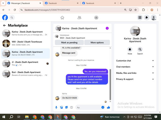Expand Privacy & support section
Image resolution: width=161 pixels, height=120 pixels.
coord(135,79)
